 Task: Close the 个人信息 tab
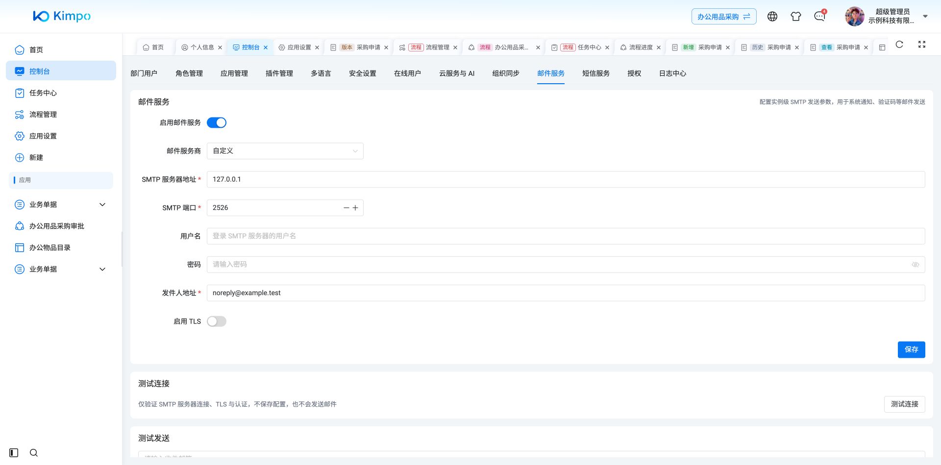[x=220, y=47]
